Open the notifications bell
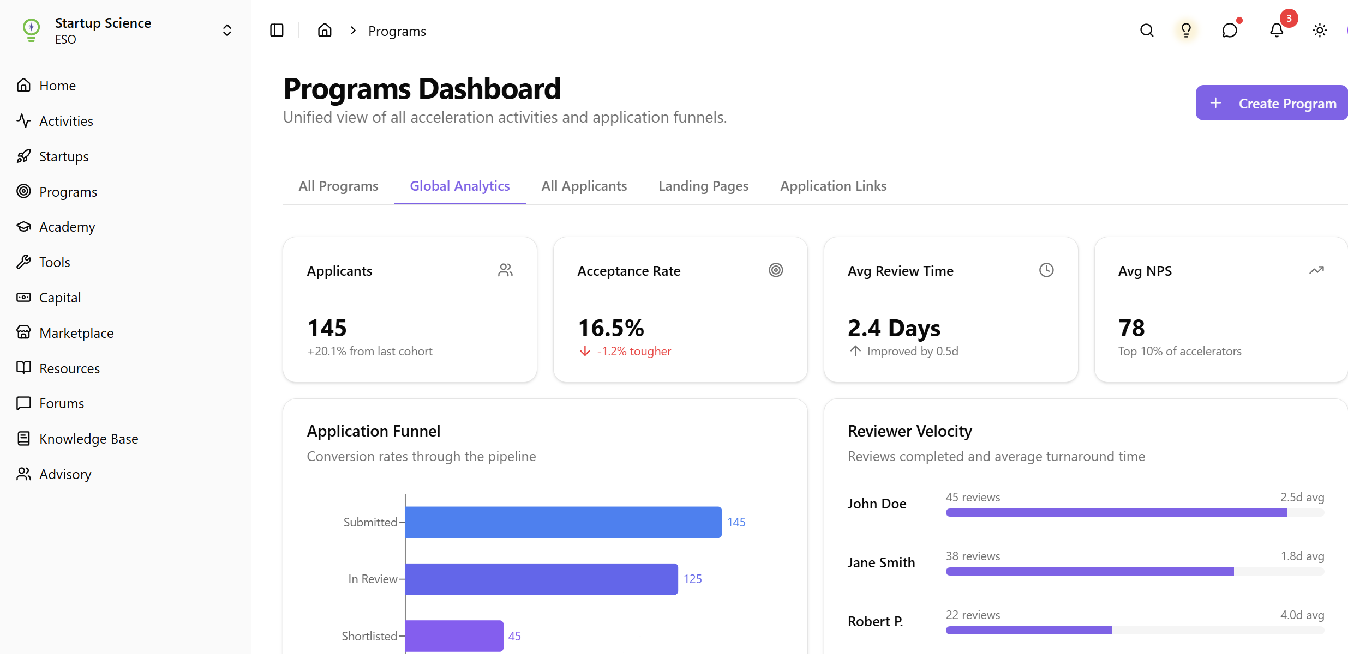This screenshot has height=654, width=1348. 1277,31
